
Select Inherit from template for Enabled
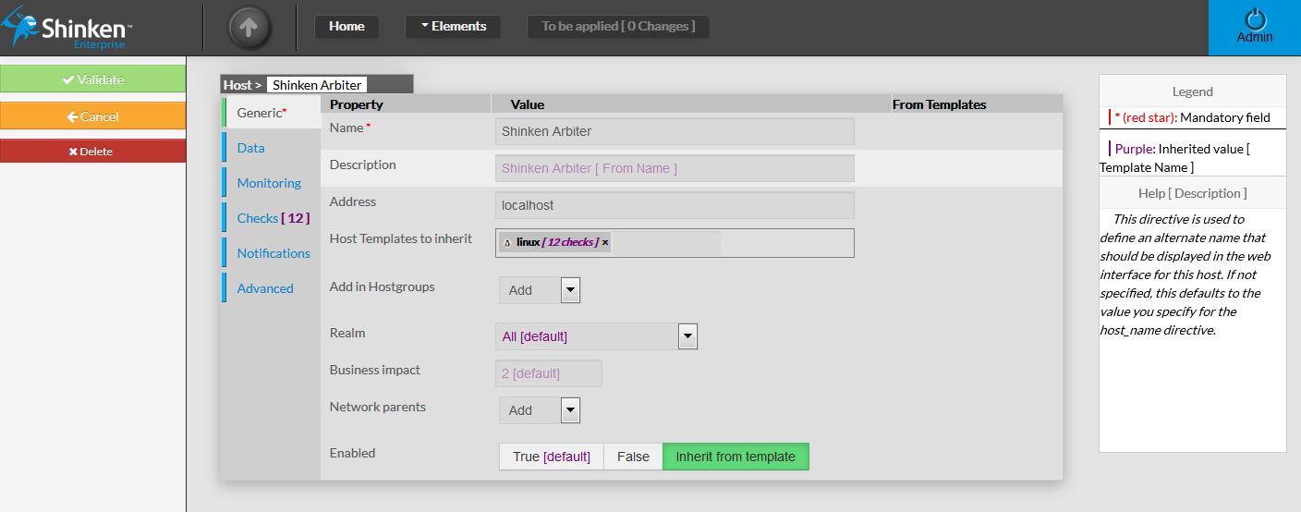(x=735, y=457)
